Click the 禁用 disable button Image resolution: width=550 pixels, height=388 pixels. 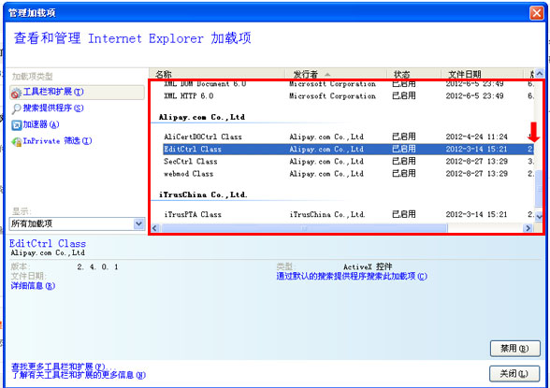click(514, 349)
